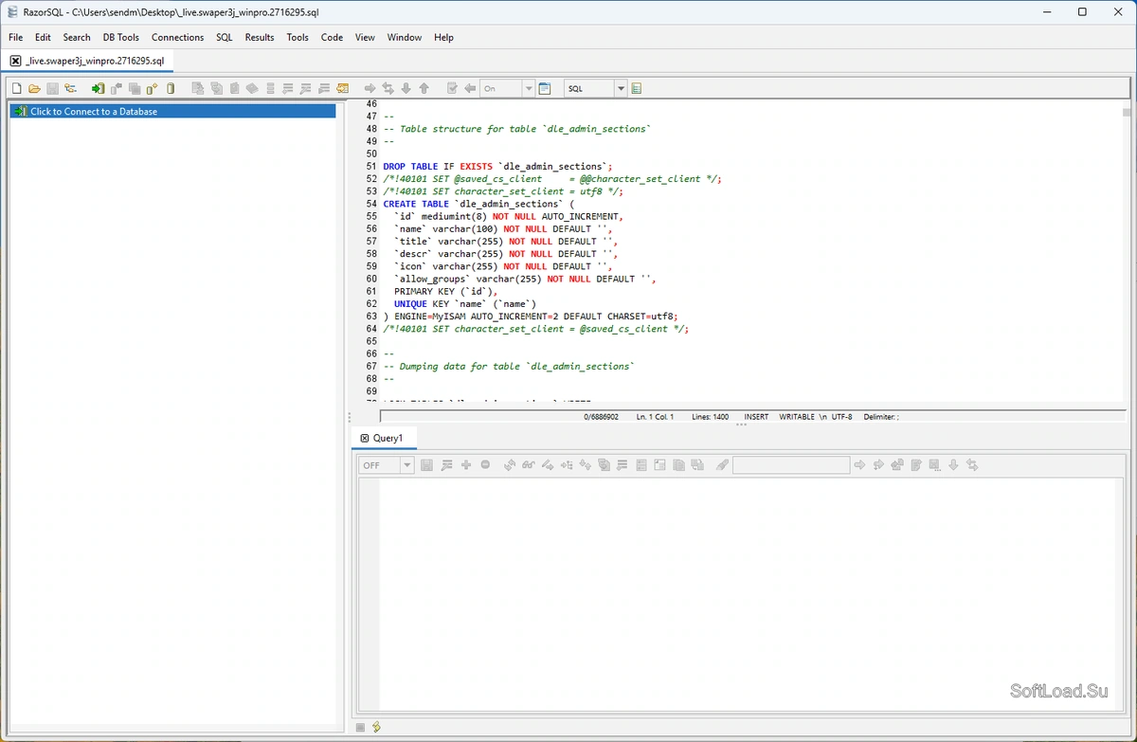
Task: Click the down arrow icon in main toolbar
Action: tap(406, 88)
